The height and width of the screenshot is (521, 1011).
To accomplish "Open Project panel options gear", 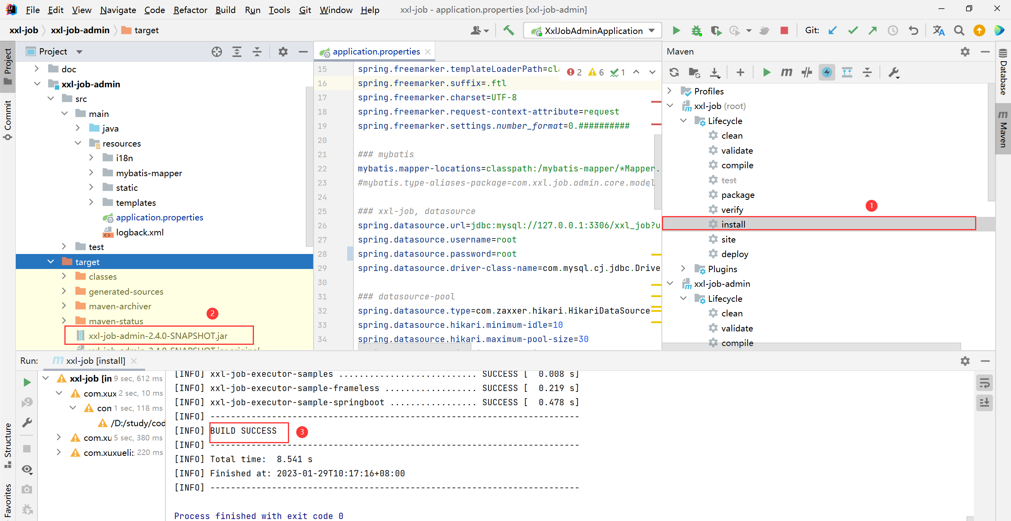I will [283, 52].
